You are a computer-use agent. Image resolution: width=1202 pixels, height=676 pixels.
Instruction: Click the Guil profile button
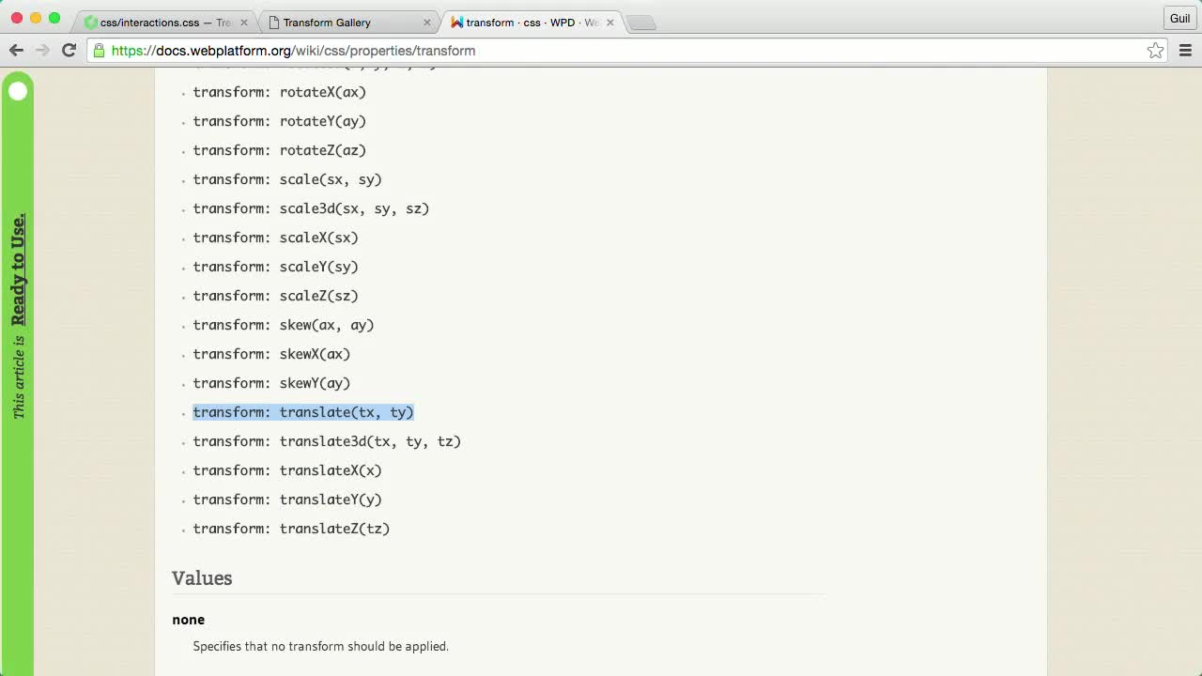pos(1179,19)
